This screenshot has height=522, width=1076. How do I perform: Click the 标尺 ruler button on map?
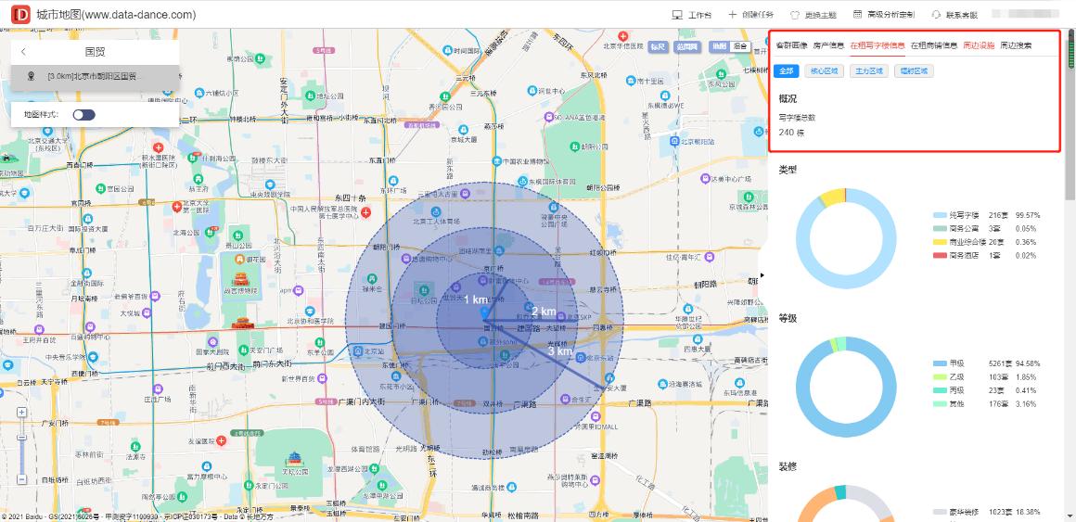(x=657, y=45)
